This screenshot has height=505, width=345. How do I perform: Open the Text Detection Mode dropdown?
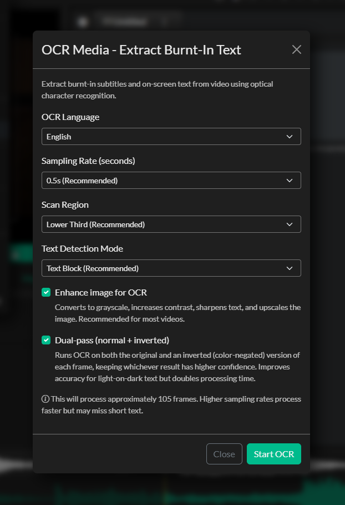pyautogui.click(x=171, y=268)
